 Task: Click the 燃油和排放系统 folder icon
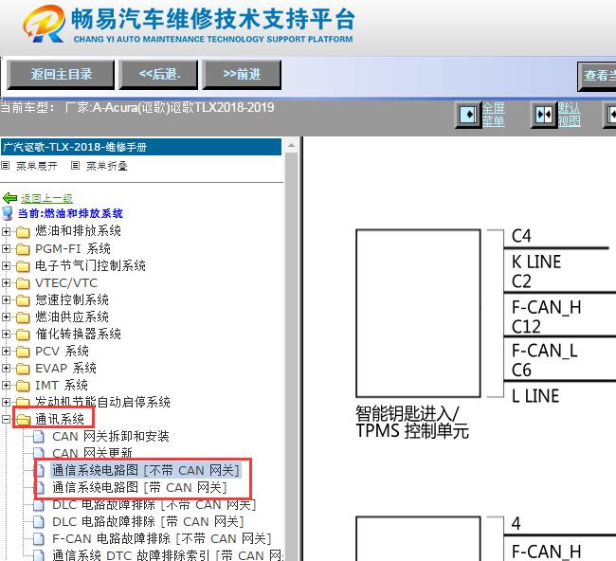[x=23, y=232]
